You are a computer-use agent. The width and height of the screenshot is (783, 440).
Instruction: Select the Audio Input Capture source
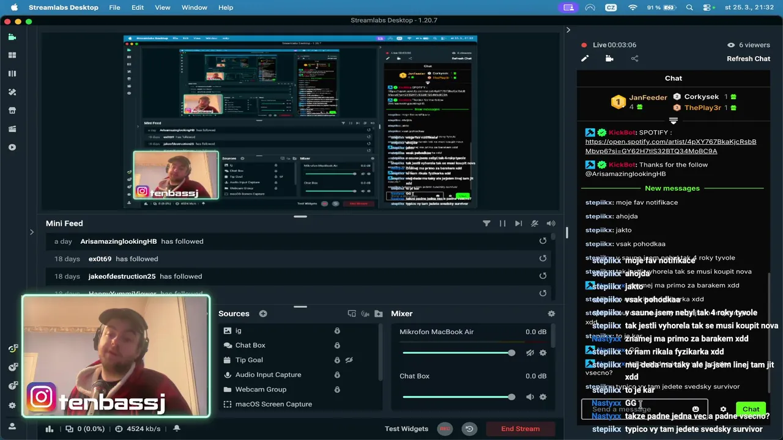pos(268,375)
